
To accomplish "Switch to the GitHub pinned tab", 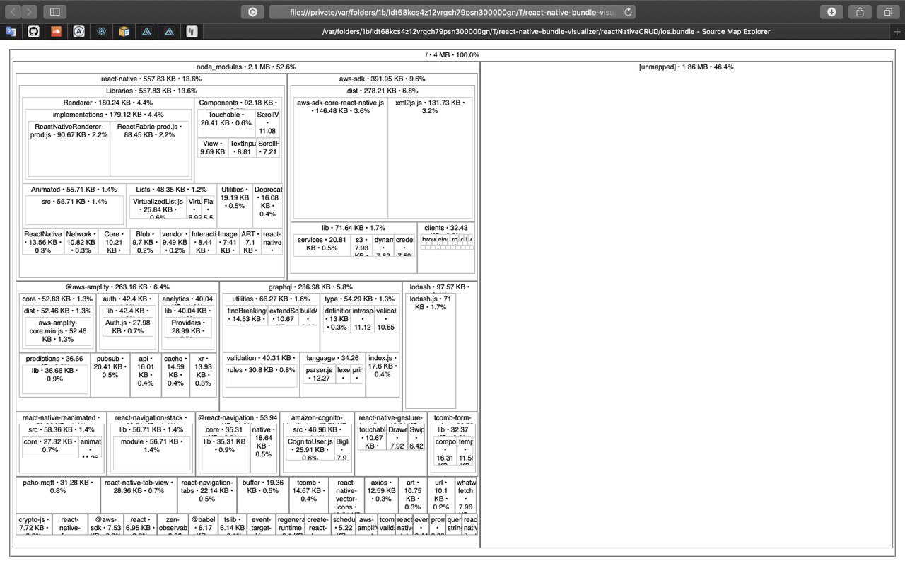I will pos(33,31).
